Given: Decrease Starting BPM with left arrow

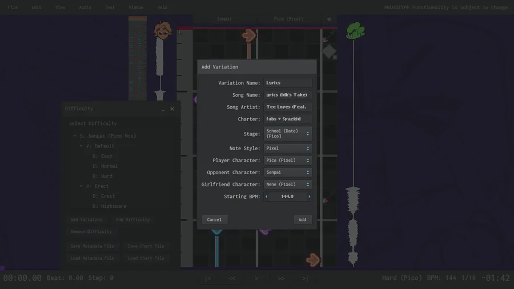Looking at the screenshot, I should [x=267, y=196].
